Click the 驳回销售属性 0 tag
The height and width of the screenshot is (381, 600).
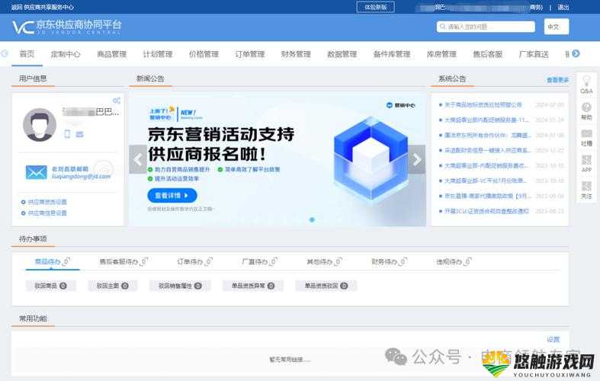click(x=180, y=286)
